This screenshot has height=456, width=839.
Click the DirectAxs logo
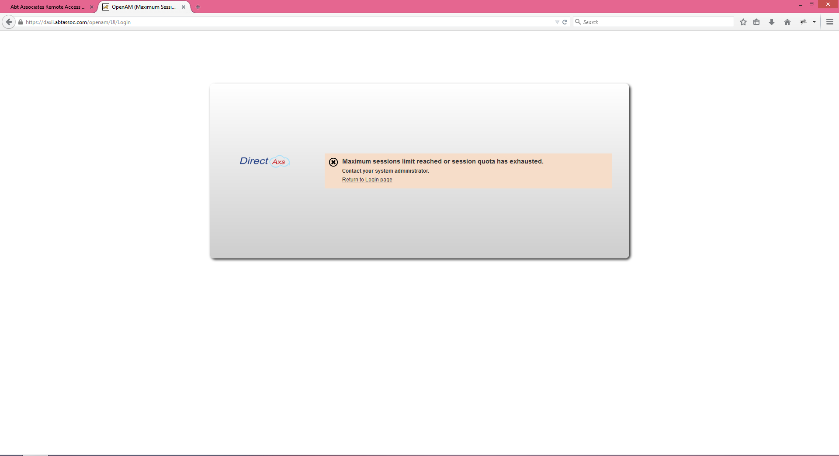(x=264, y=161)
